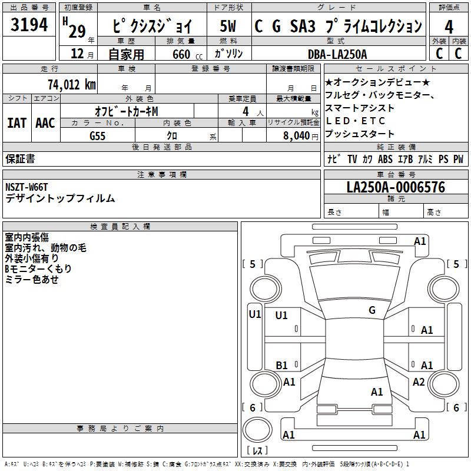Select the interior grade C under 内装
The height and width of the screenshot is (471, 471).
tap(458, 54)
